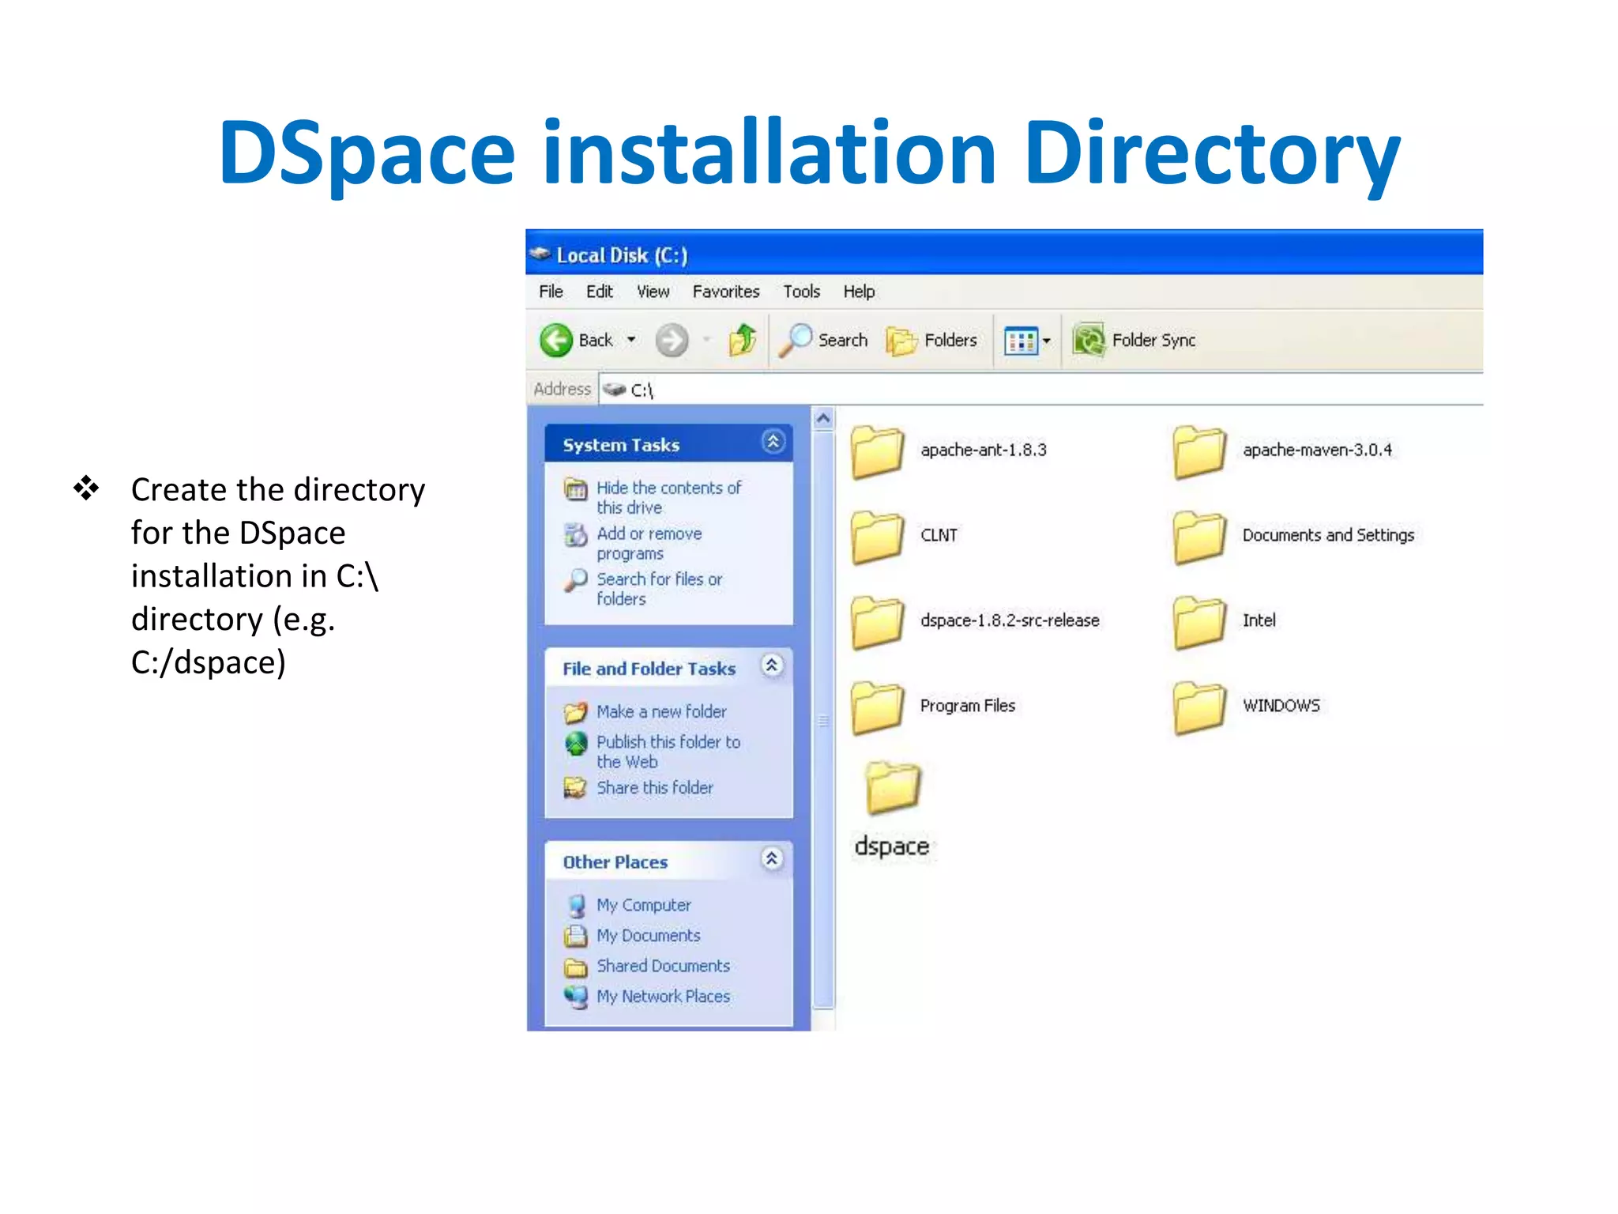
Task: Click drive icon in Address bar
Action: point(614,390)
